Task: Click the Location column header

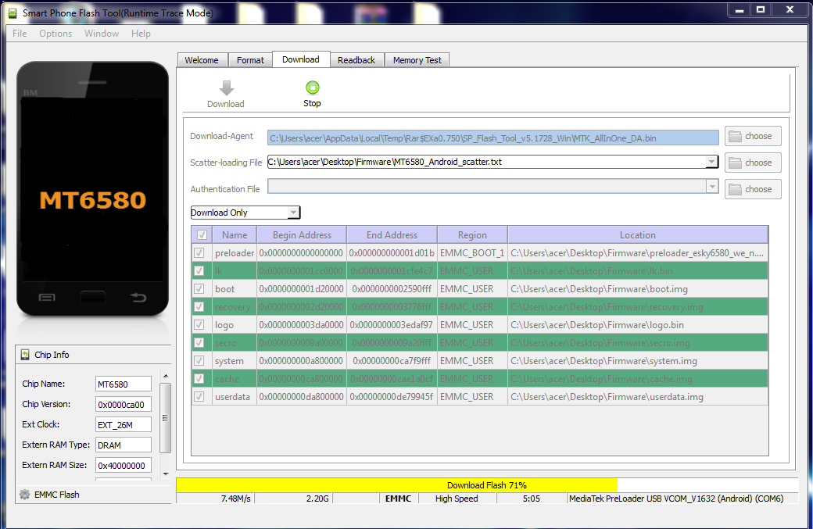Action: (x=638, y=234)
